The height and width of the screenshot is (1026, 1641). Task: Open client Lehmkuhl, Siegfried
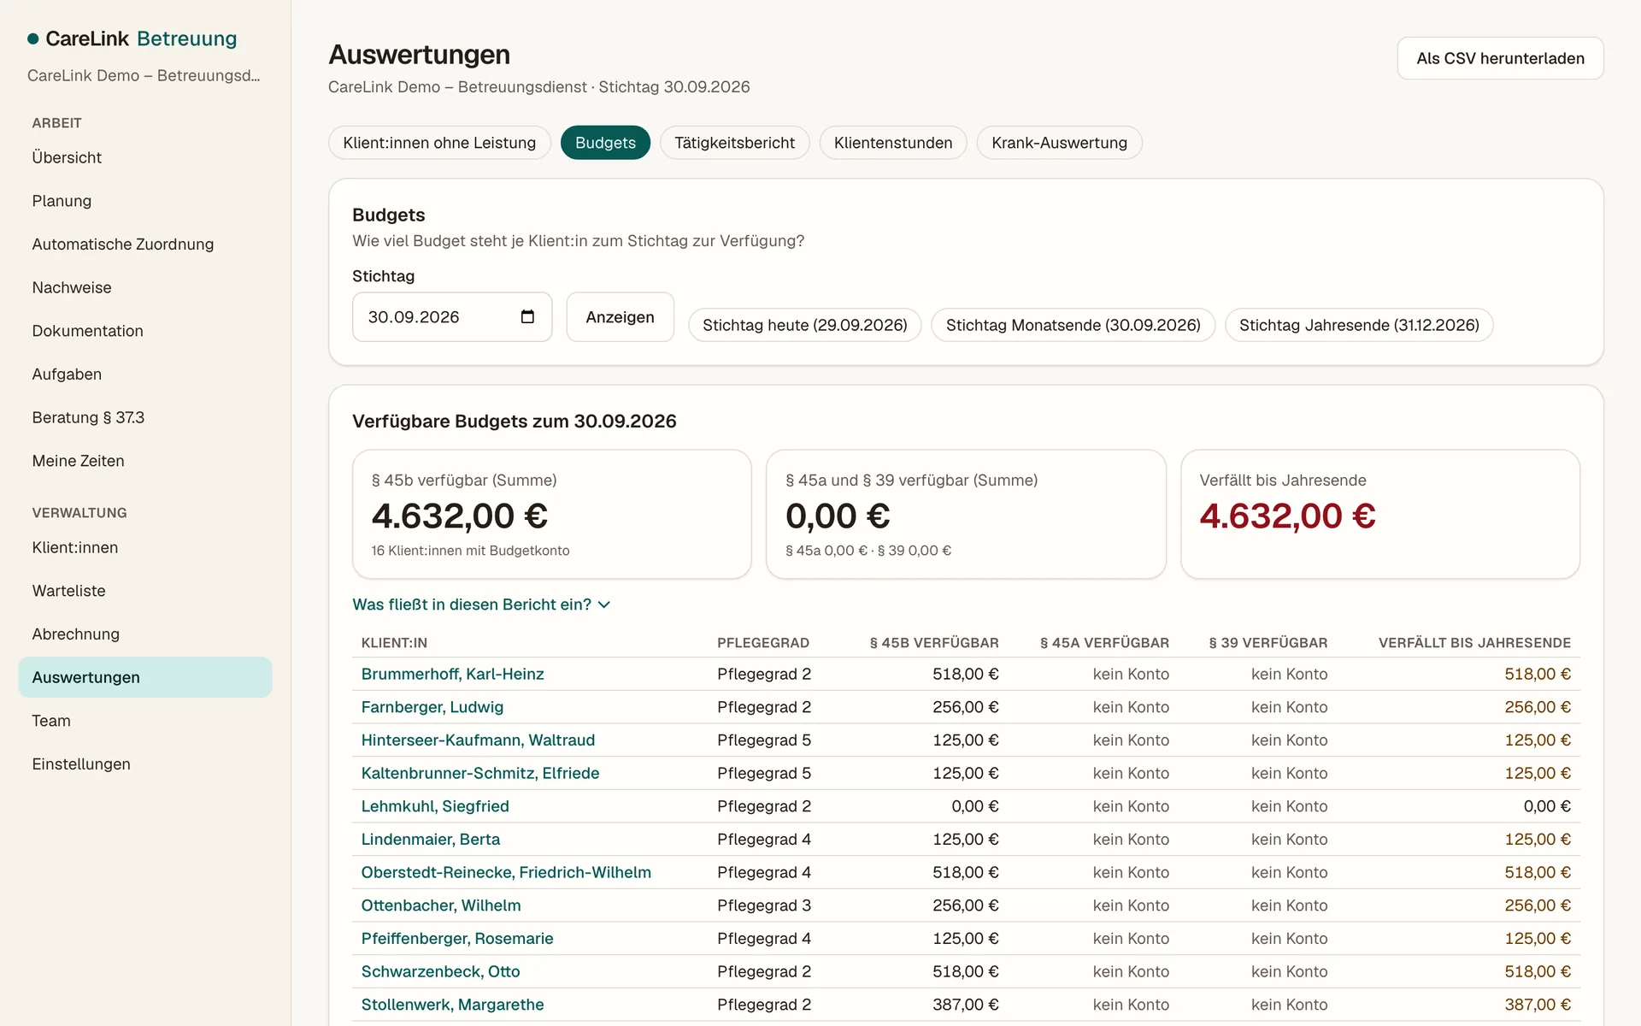click(434, 806)
